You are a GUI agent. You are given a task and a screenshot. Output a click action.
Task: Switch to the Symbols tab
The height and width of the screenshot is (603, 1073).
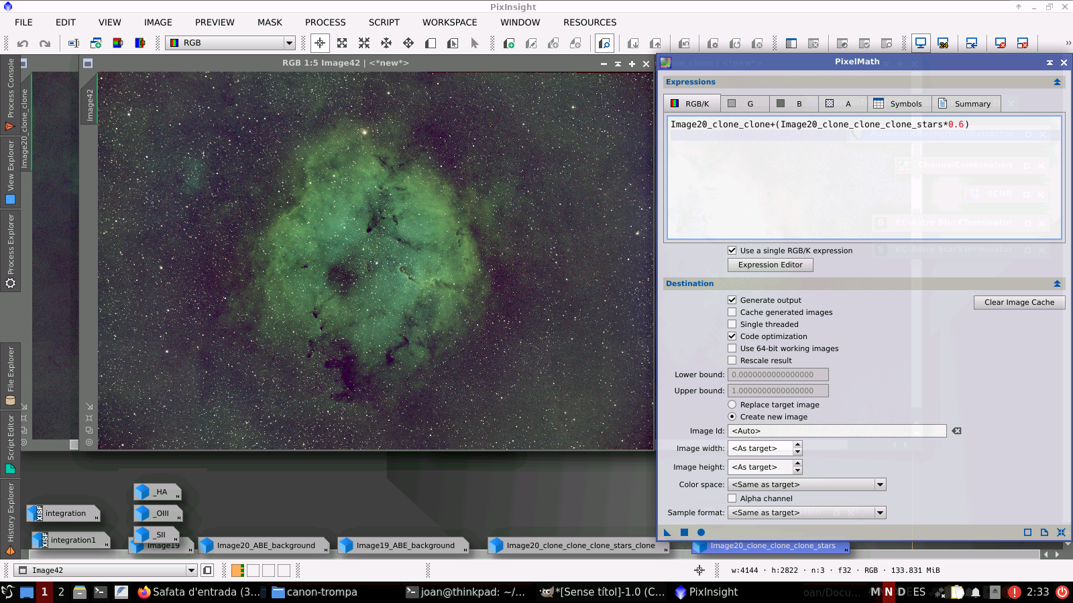point(898,104)
